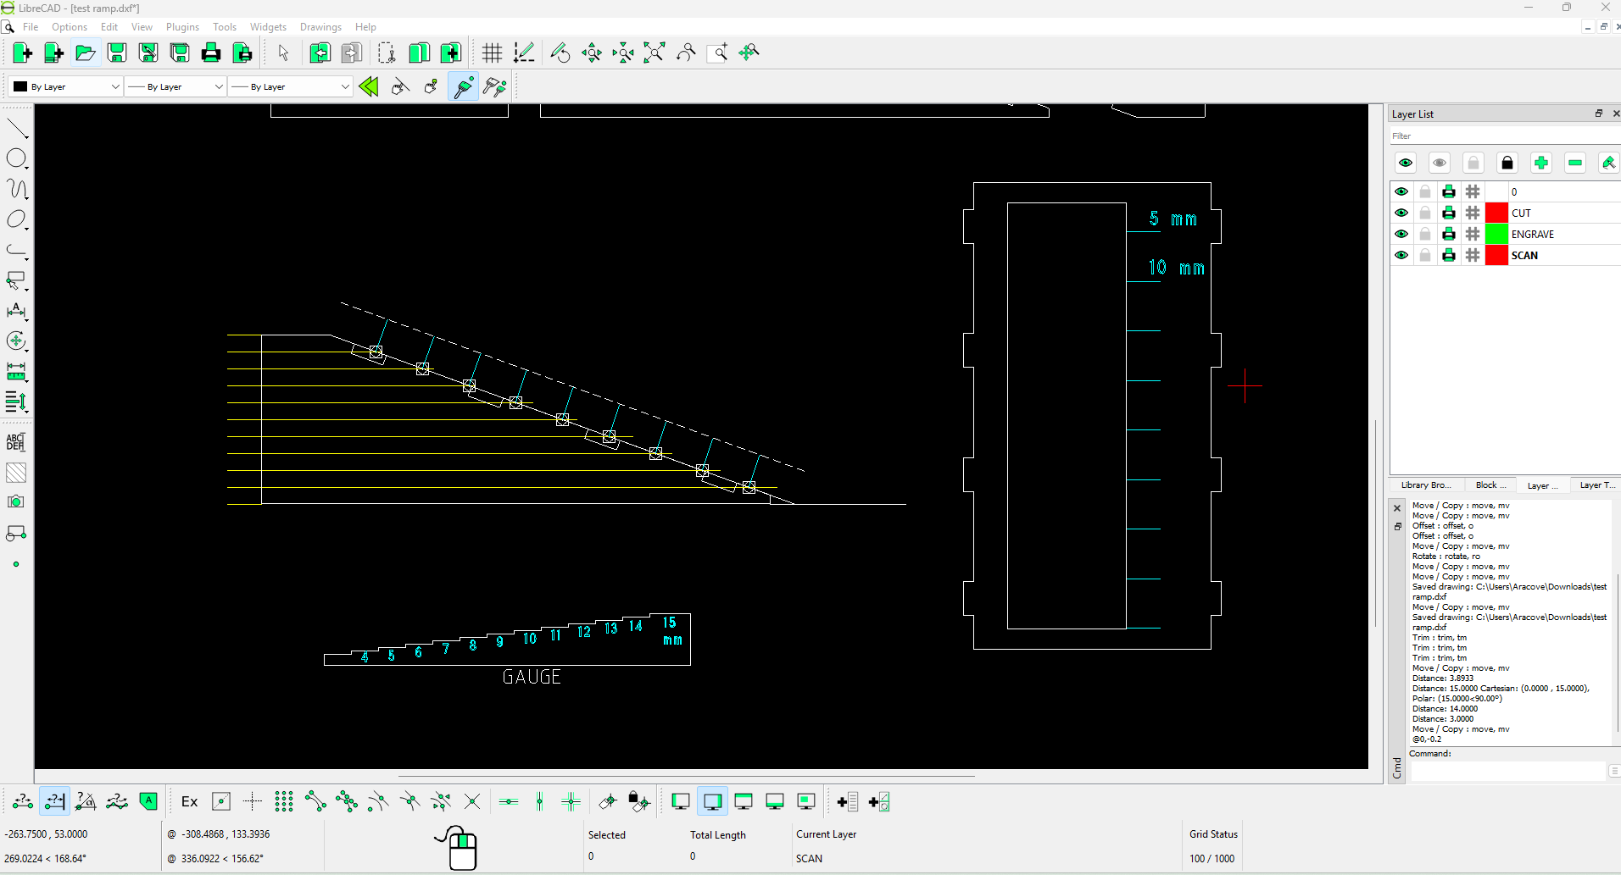
Task: Switch to the Library Browser tab
Action: [x=1426, y=485]
